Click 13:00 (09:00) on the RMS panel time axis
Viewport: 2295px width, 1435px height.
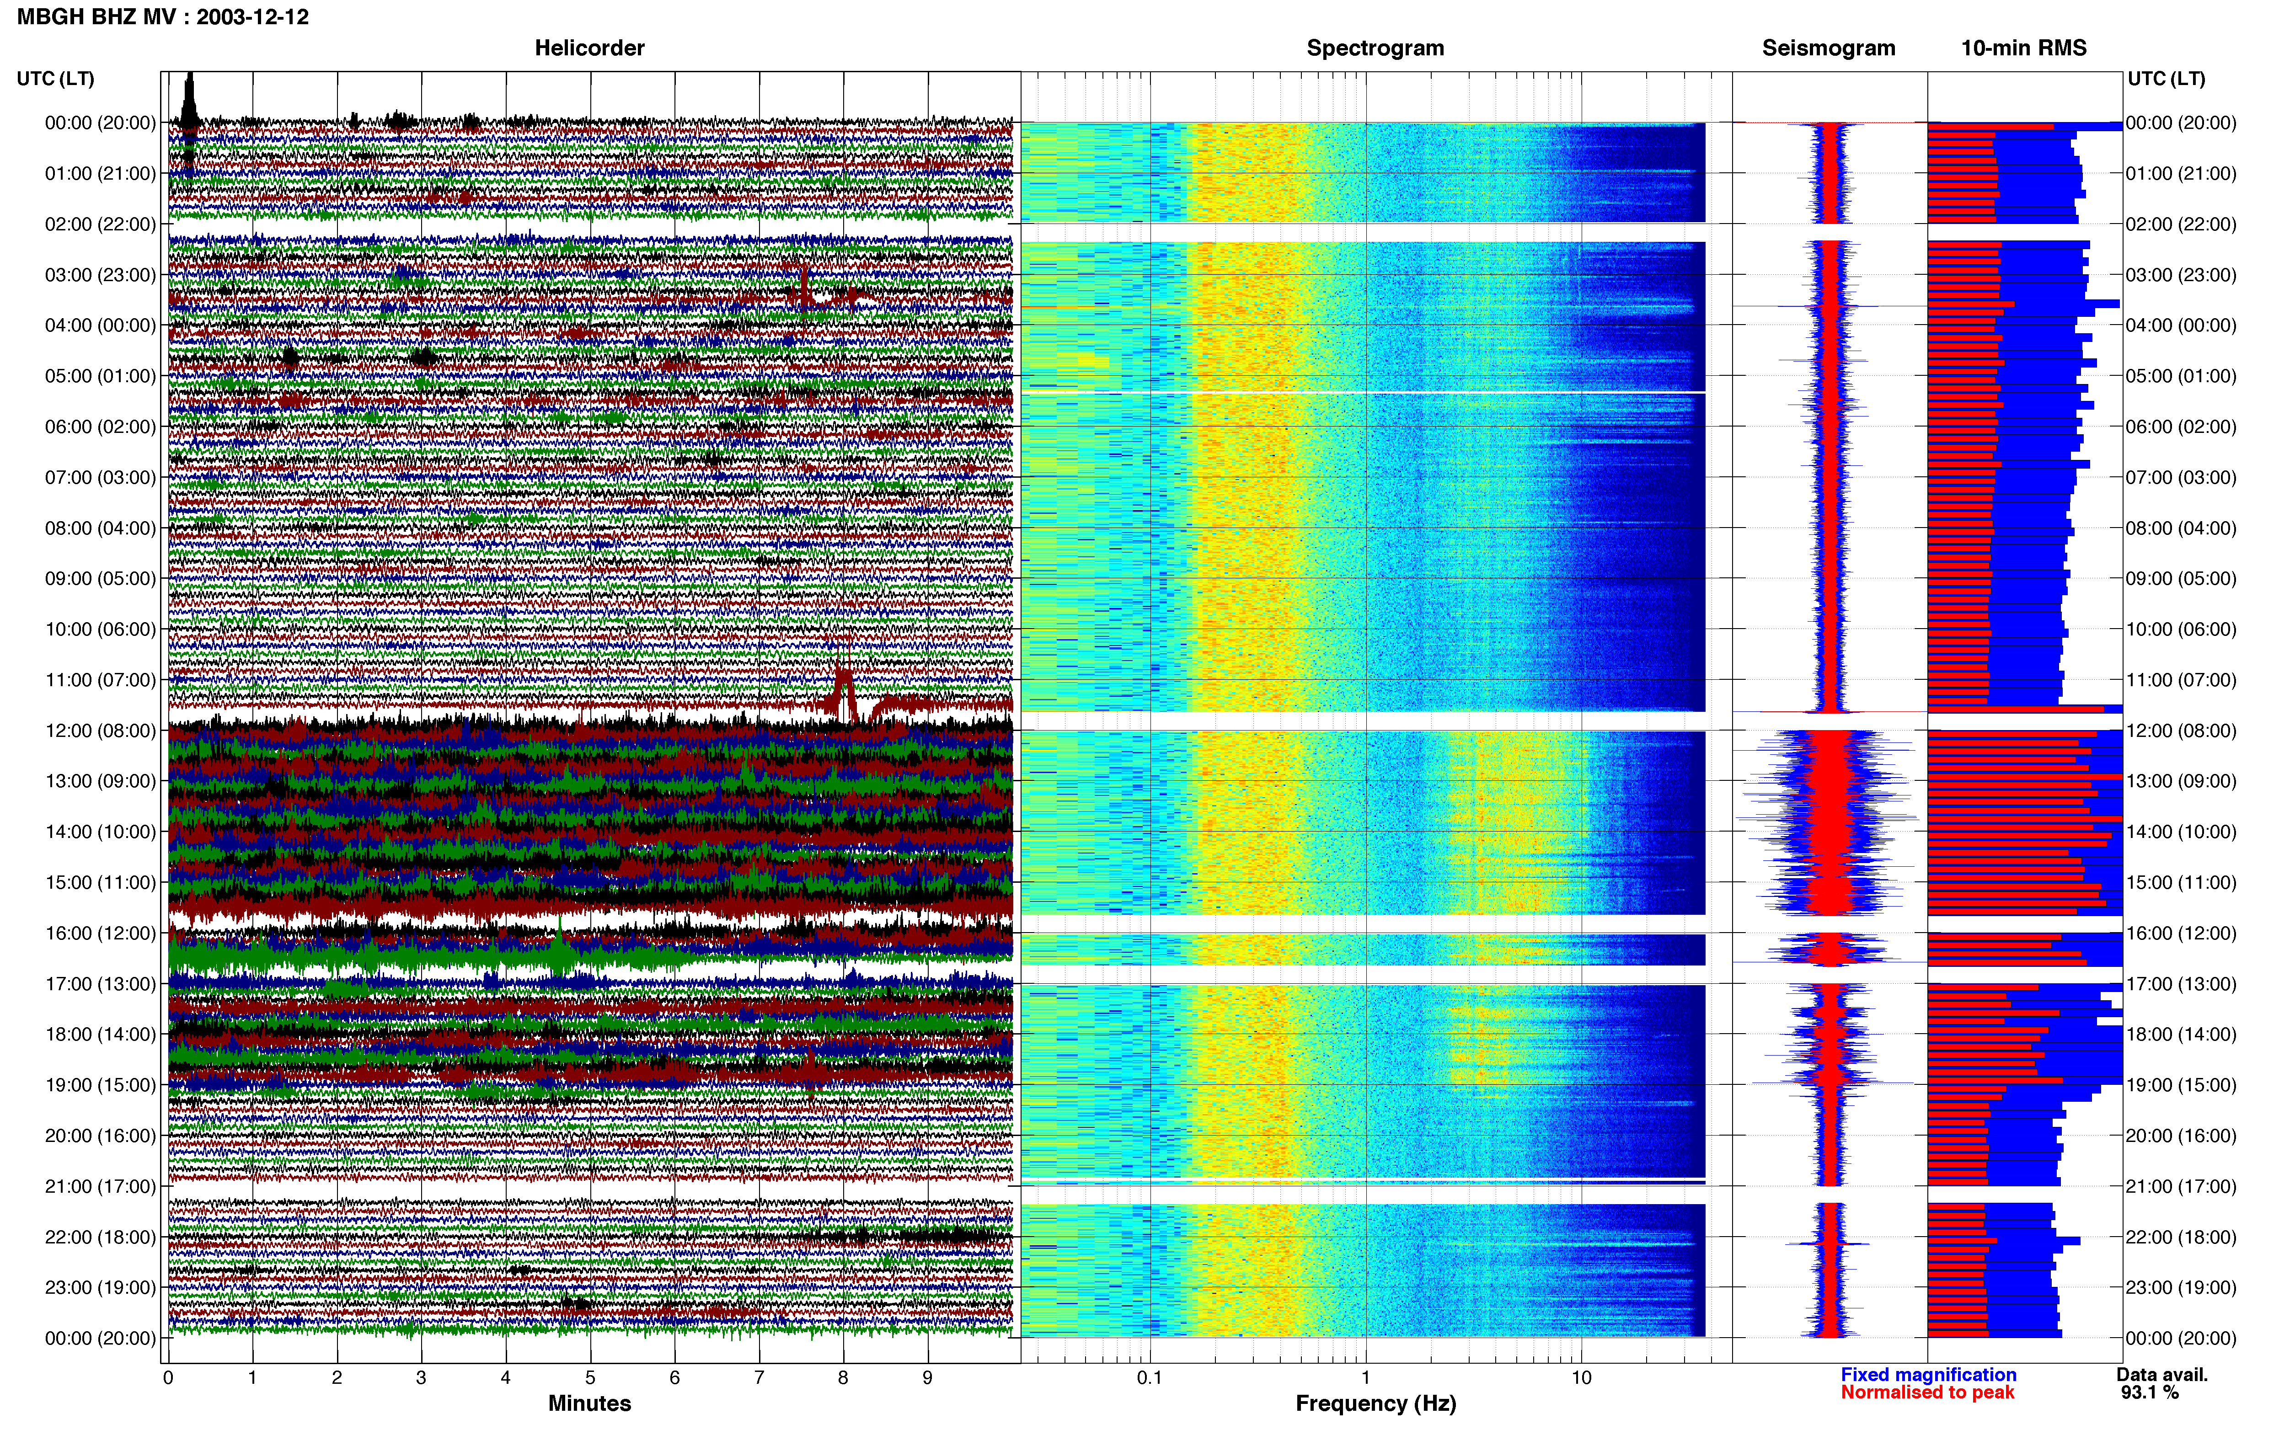click(2181, 781)
